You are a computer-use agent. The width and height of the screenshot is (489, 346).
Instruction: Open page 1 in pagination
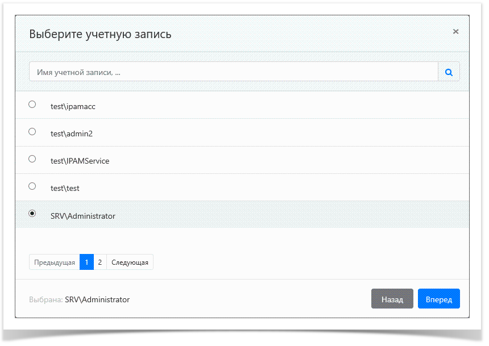[x=86, y=262]
